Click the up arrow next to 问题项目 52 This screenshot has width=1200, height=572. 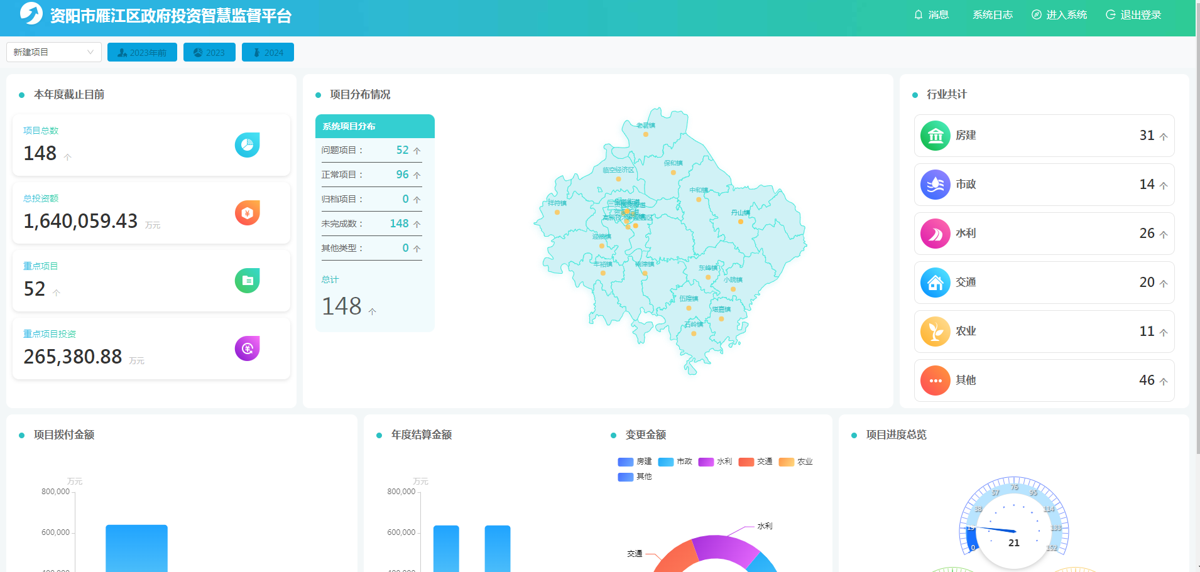click(417, 151)
